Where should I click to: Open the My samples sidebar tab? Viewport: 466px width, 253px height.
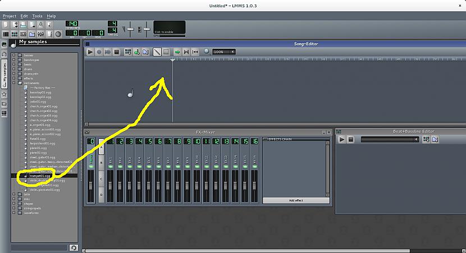tap(4, 74)
